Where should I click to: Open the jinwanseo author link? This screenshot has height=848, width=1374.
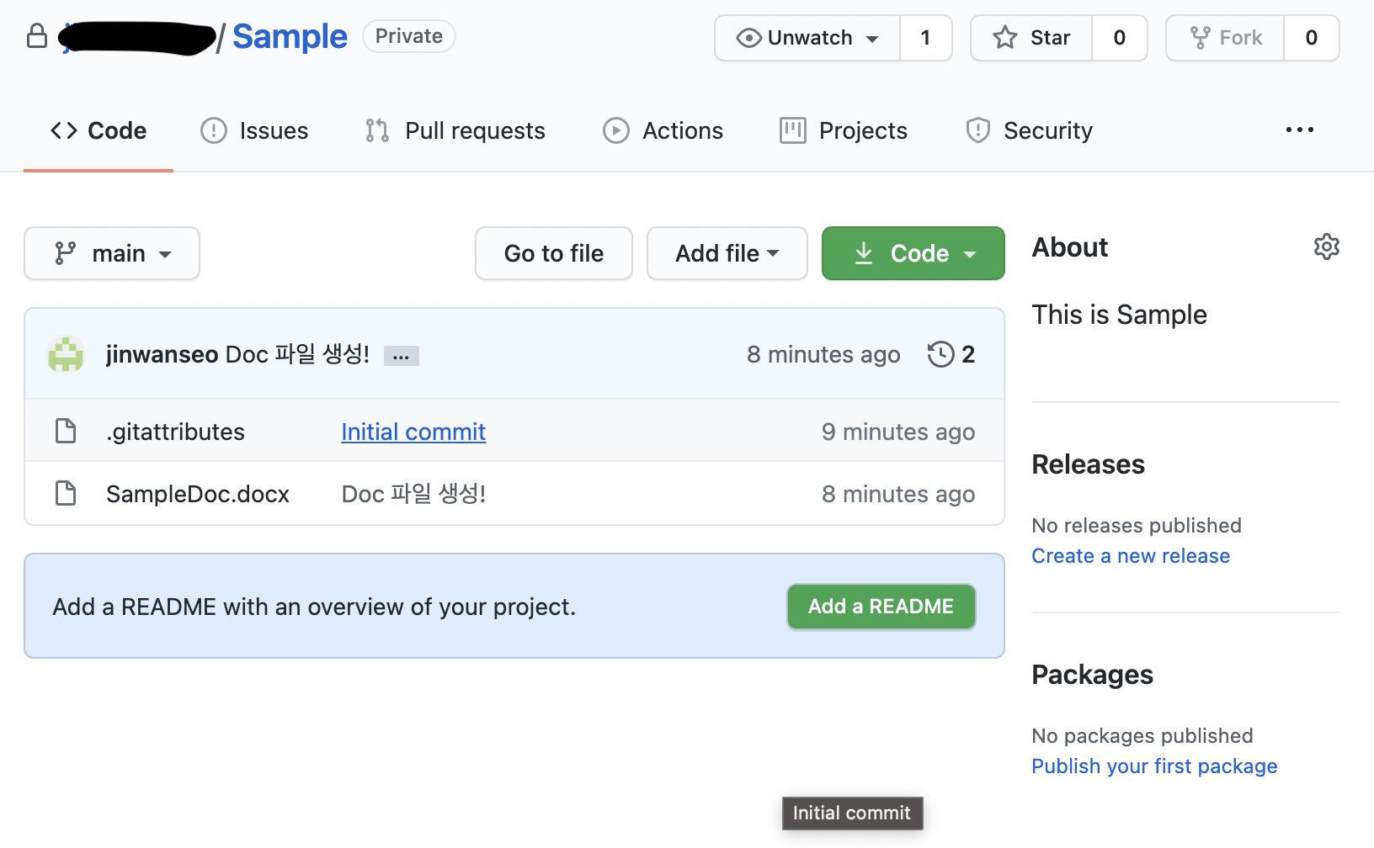[x=162, y=354]
